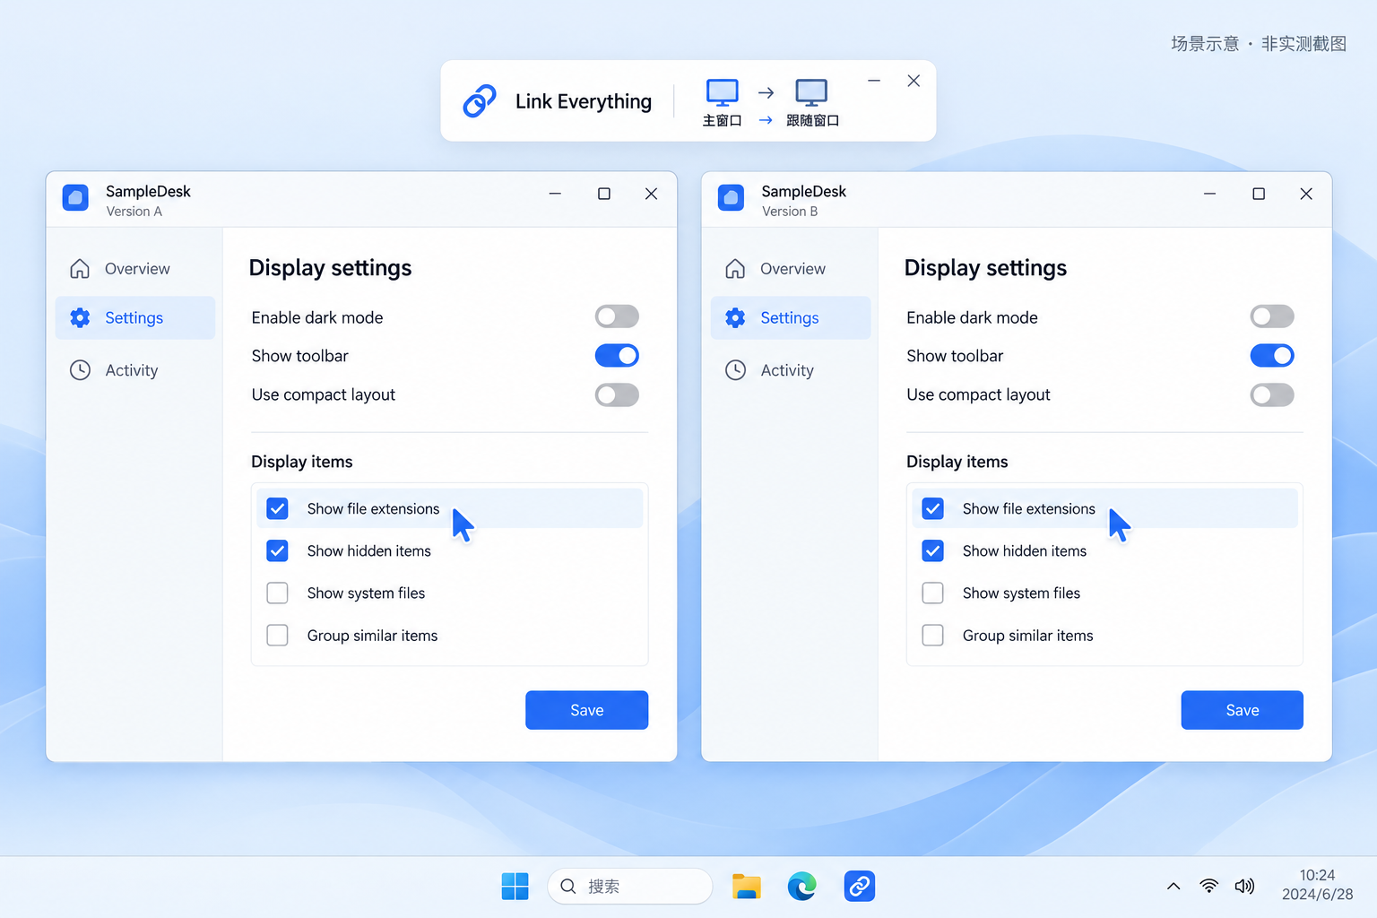The height and width of the screenshot is (918, 1377).
Task: Enable dark mode in Version B
Action: click(1272, 316)
